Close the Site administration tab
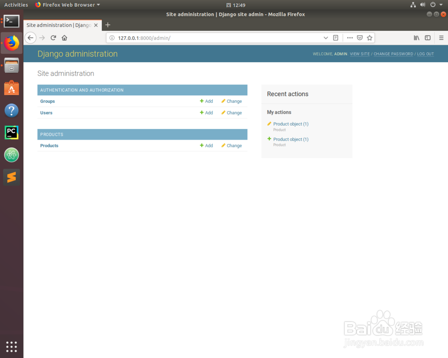The height and width of the screenshot is (358, 448). click(96, 25)
